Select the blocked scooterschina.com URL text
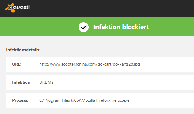194x114 pixels. (x=89, y=64)
